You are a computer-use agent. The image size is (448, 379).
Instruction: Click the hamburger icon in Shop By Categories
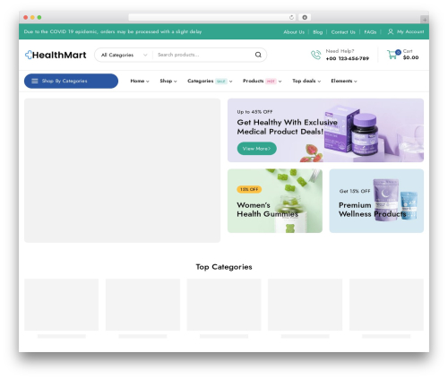(35, 81)
